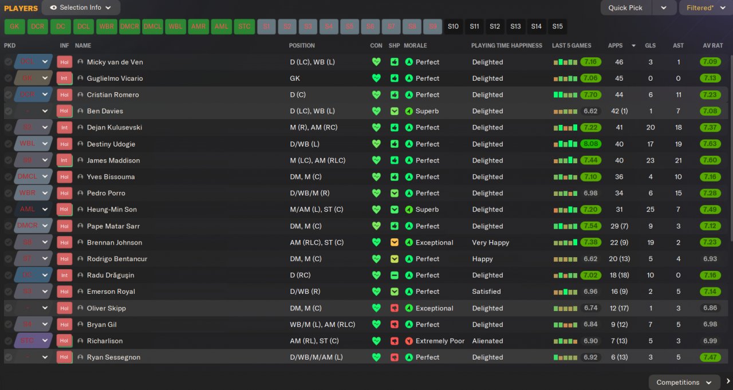Click the Exceptional morale icon for Oliver Skipp
The width and height of the screenshot is (733, 390).
tap(409, 308)
